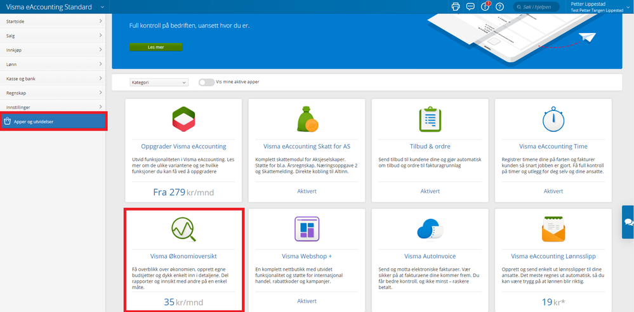The width and height of the screenshot is (634, 312).
Task: Click the Lønnsslipp envelope icon
Action: [x=553, y=229]
